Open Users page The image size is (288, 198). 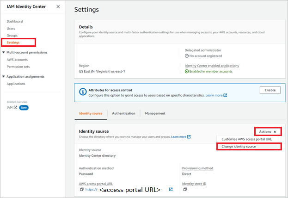point(11,28)
